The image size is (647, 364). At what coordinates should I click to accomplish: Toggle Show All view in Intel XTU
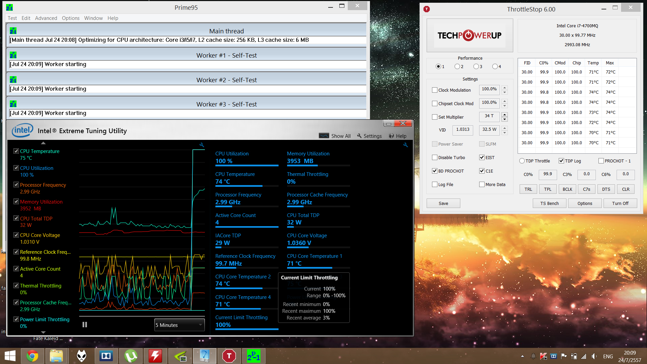335,136
